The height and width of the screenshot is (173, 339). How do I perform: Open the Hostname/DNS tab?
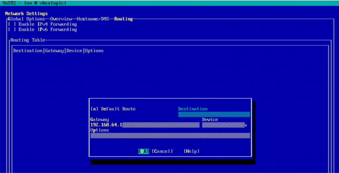(x=93, y=19)
